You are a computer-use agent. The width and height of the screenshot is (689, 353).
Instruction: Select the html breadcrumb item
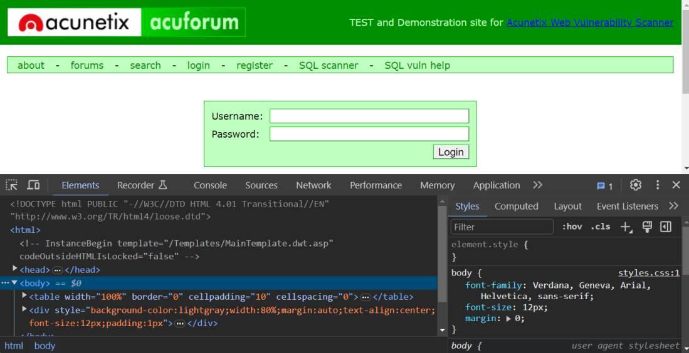(14, 345)
